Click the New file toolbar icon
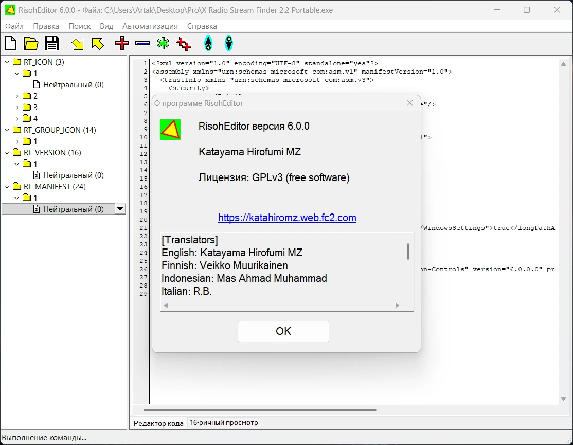573x445 pixels. click(x=11, y=44)
